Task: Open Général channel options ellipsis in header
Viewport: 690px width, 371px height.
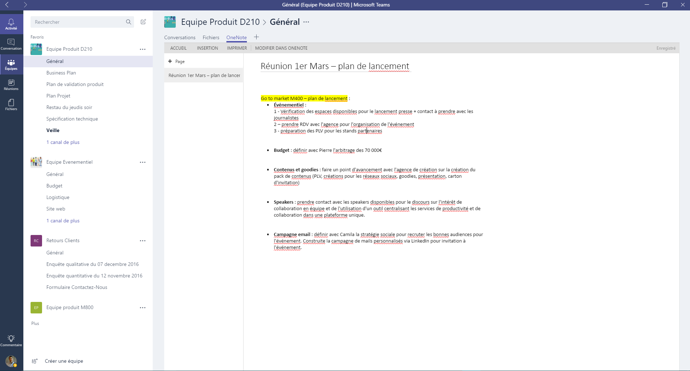Action: (x=306, y=22)
